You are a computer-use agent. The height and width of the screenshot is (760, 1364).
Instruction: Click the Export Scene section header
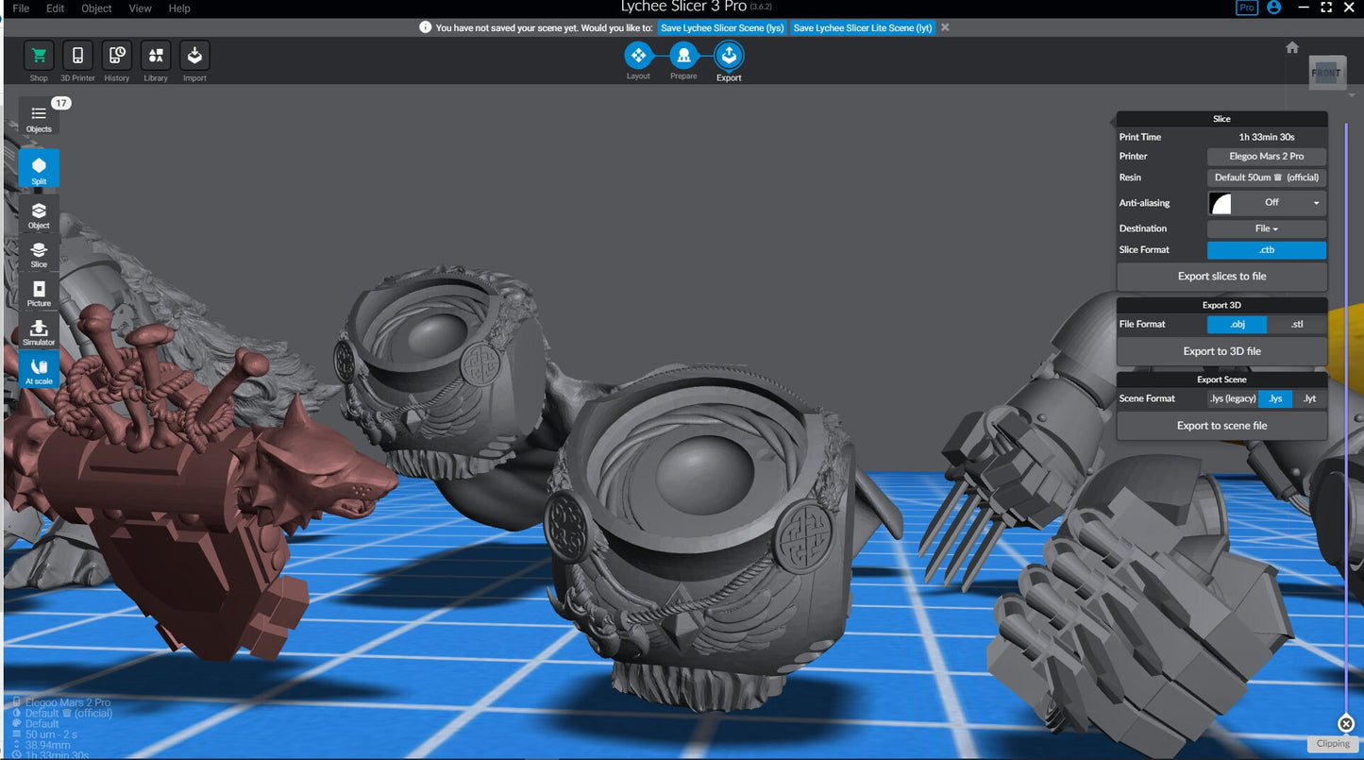(1221, 380)
